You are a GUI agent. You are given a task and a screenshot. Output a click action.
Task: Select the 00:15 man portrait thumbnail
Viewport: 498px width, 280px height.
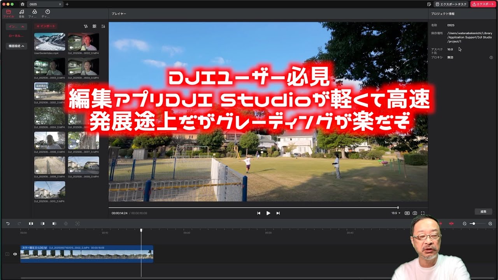pos(49,141)
